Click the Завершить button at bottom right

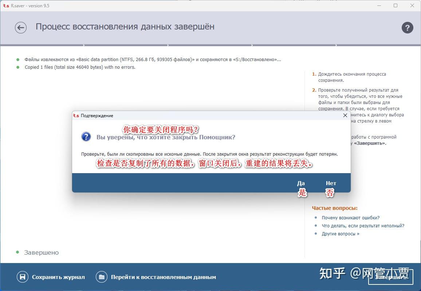click(390, 277)
